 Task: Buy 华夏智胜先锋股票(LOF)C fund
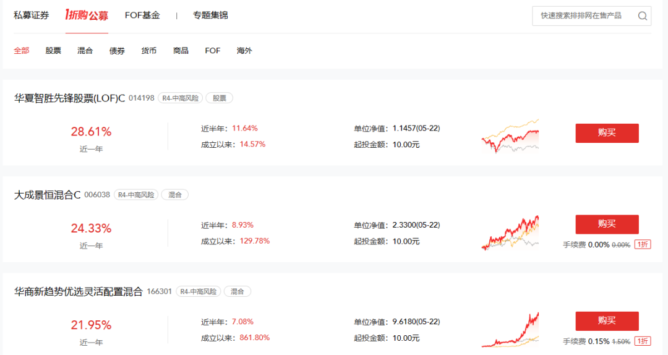607,133
